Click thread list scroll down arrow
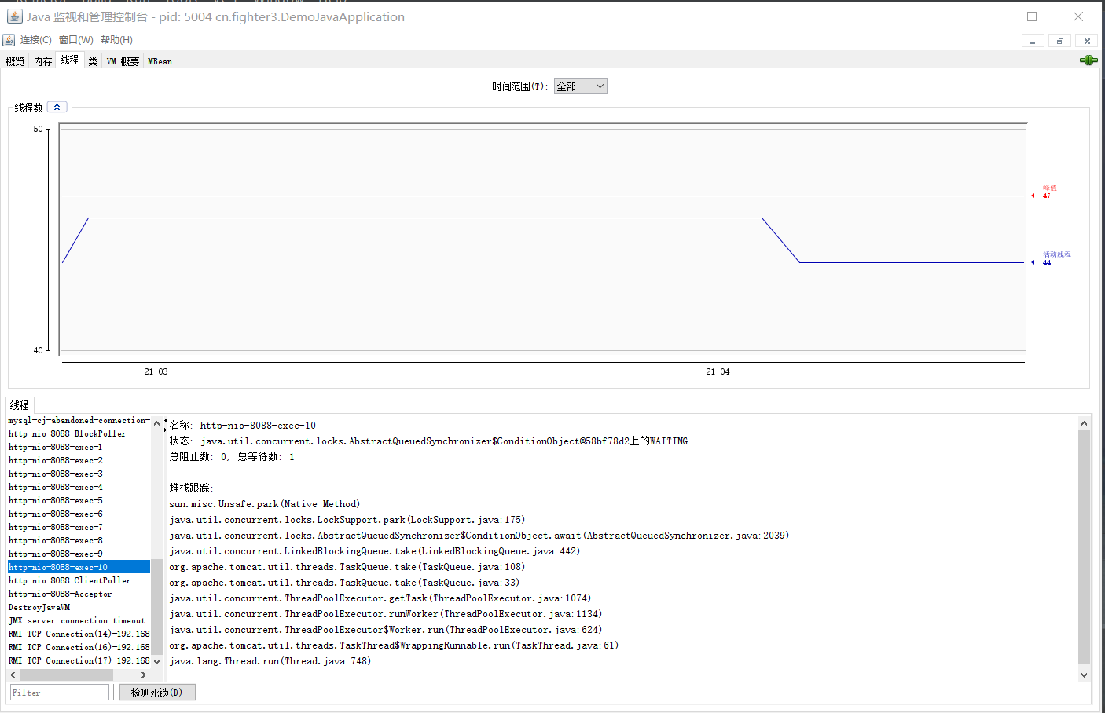 click(x=156, y=661)
